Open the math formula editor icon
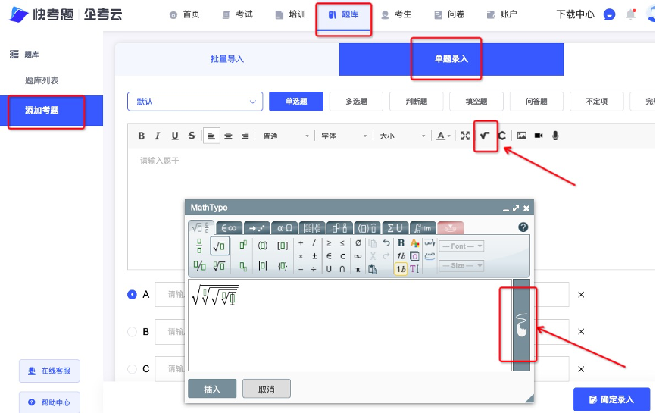 [x=485, y=136]
